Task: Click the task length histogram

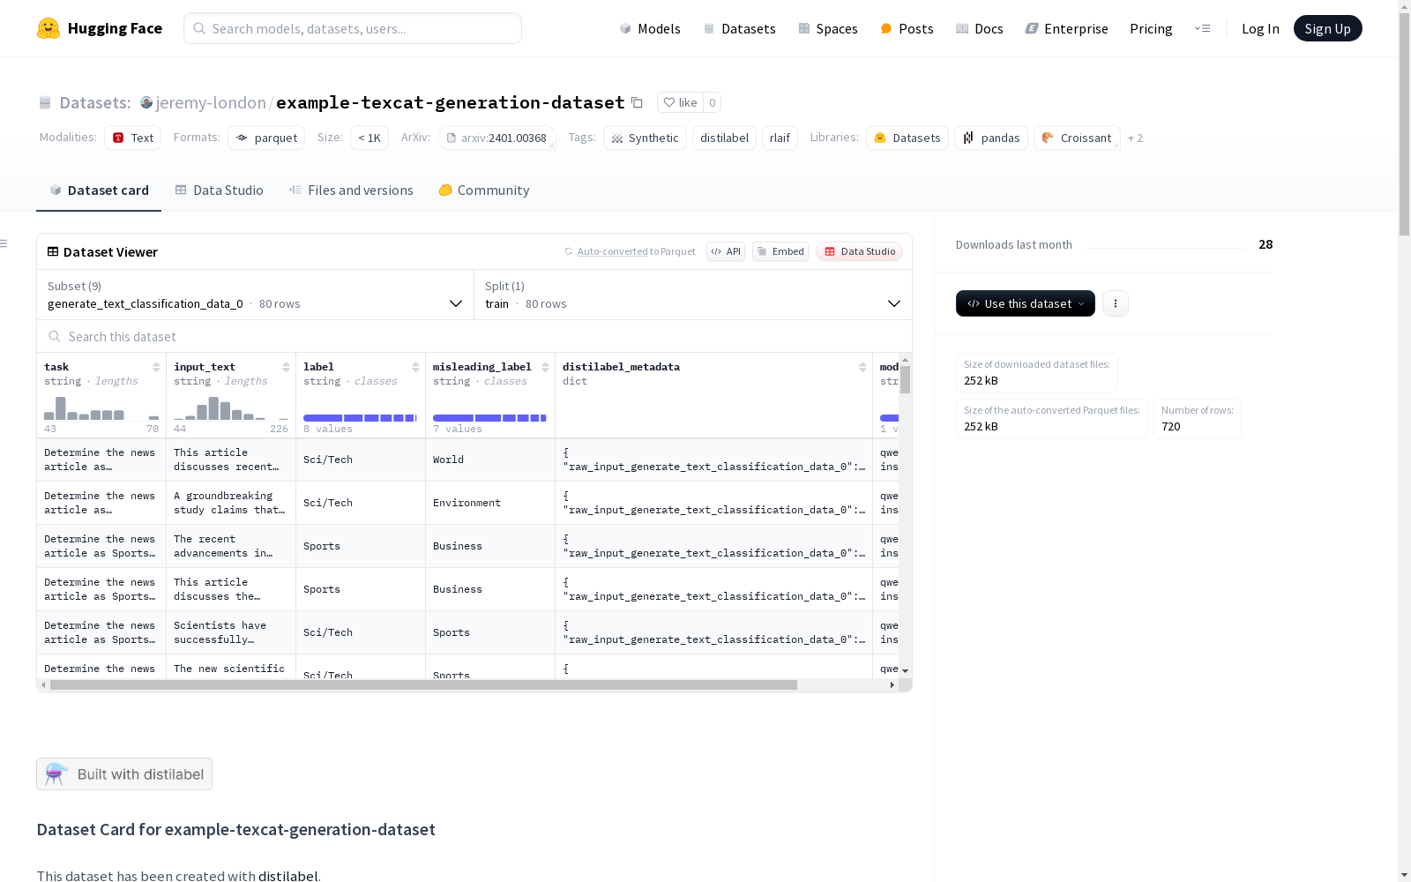Action: pyautogui.click(x=101, y=408)
